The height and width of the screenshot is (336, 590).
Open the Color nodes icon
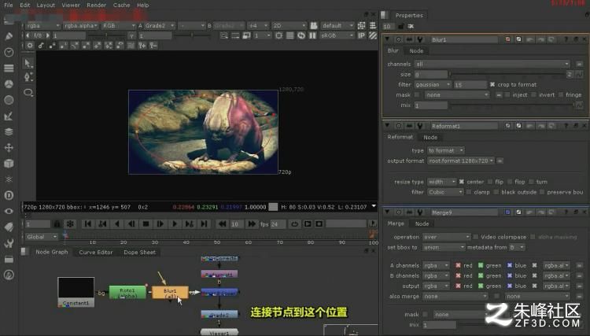(x=9, y=84)
